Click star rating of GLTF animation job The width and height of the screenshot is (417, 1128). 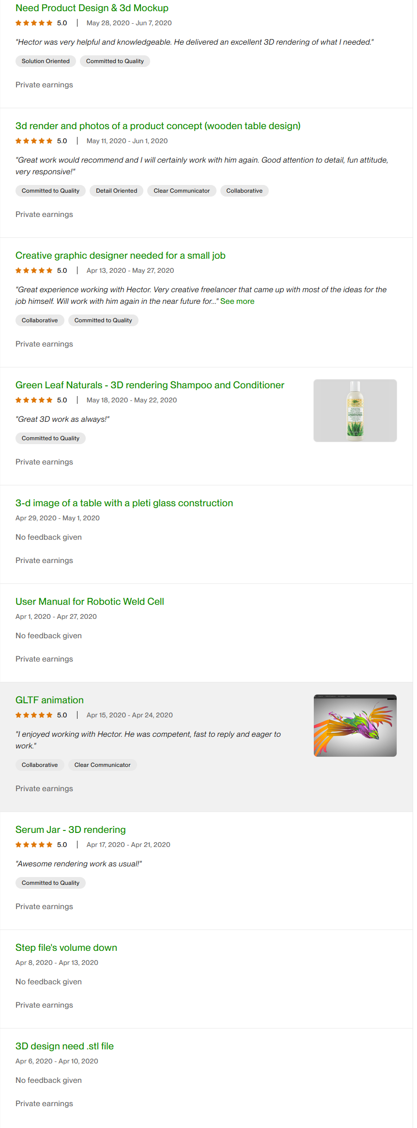pos(34,715)
